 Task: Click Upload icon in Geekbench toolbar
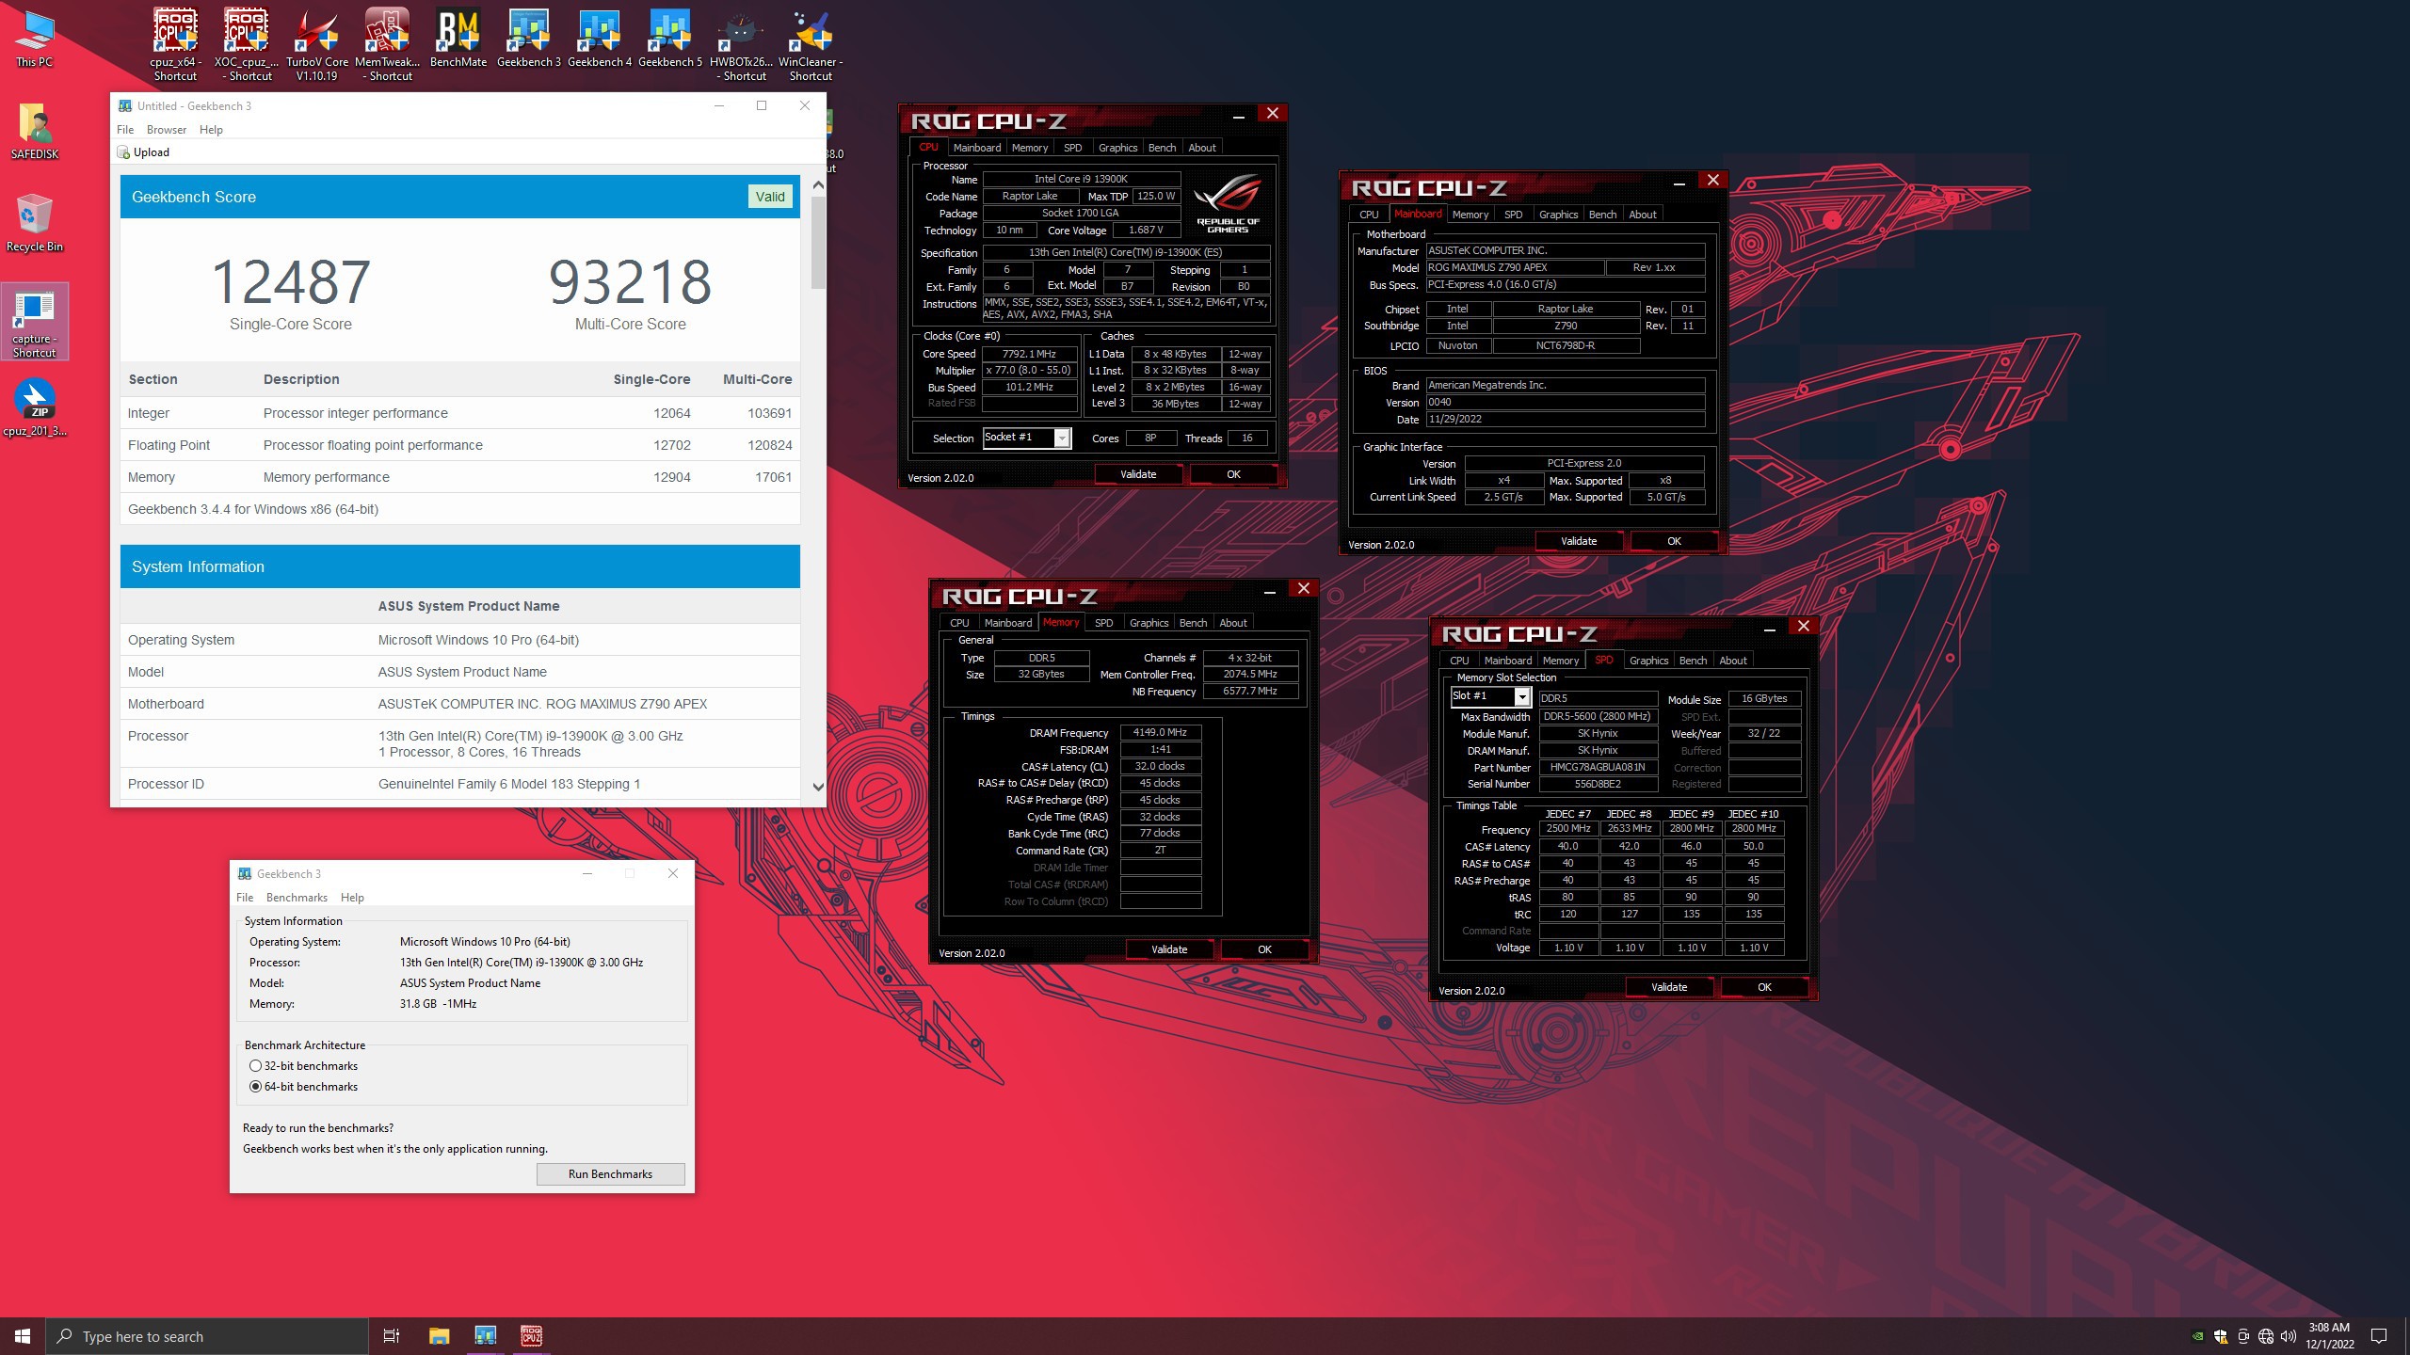coord(143,152)
